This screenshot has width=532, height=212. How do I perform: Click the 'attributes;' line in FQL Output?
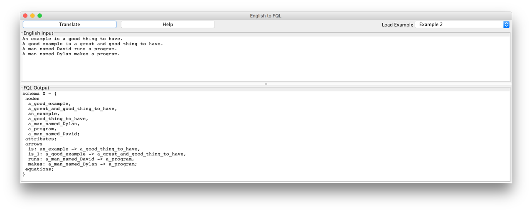pyautogui.click(x=41, y=139)
